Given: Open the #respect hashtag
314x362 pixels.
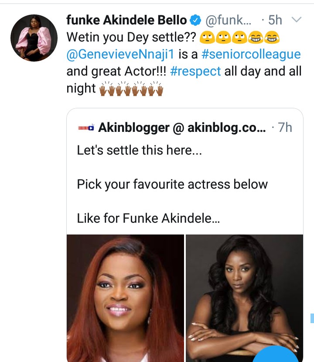Looking at the screenshot, I should [196, 71].
